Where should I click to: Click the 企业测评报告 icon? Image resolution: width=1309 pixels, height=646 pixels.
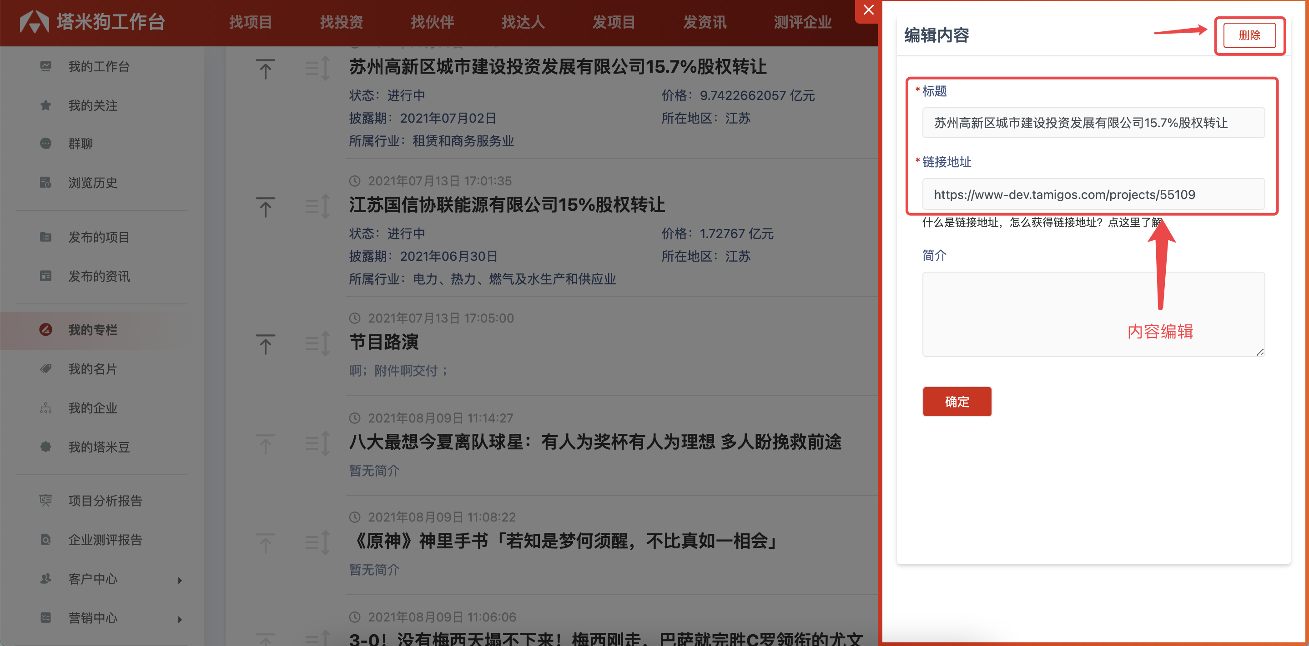point(46,539)
